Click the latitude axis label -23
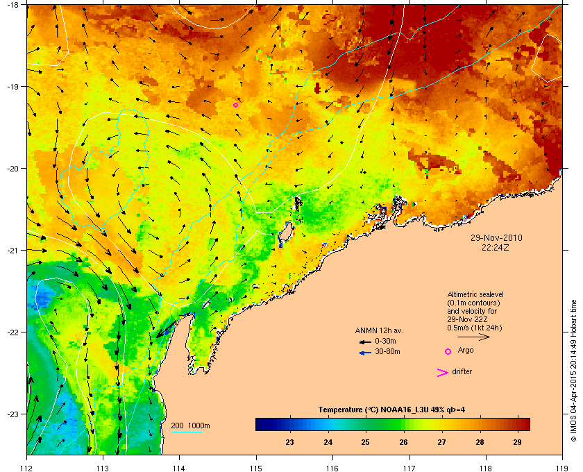 (x=12, y=414)
